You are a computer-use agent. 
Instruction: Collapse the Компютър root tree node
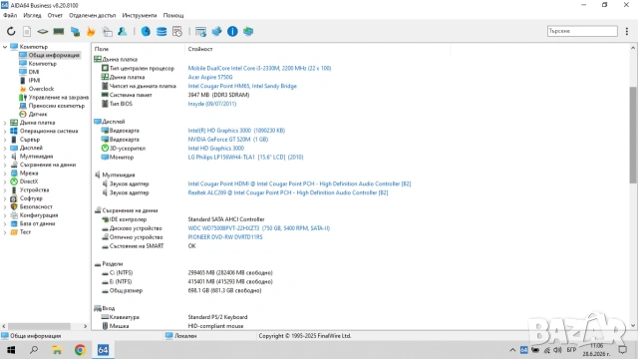pos(5,47)
